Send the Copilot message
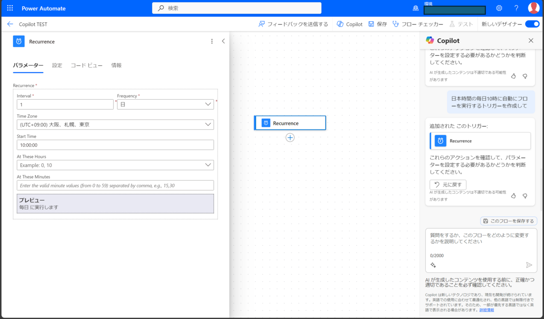Viewport: 544px width, 319px height. tap(529, 265)
